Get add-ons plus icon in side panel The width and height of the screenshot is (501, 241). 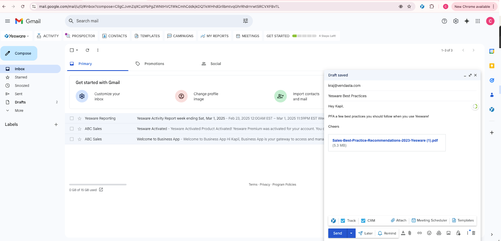492,133
